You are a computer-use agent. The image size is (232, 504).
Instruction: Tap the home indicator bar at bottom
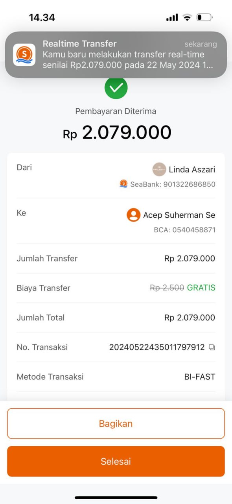[116, 498]
